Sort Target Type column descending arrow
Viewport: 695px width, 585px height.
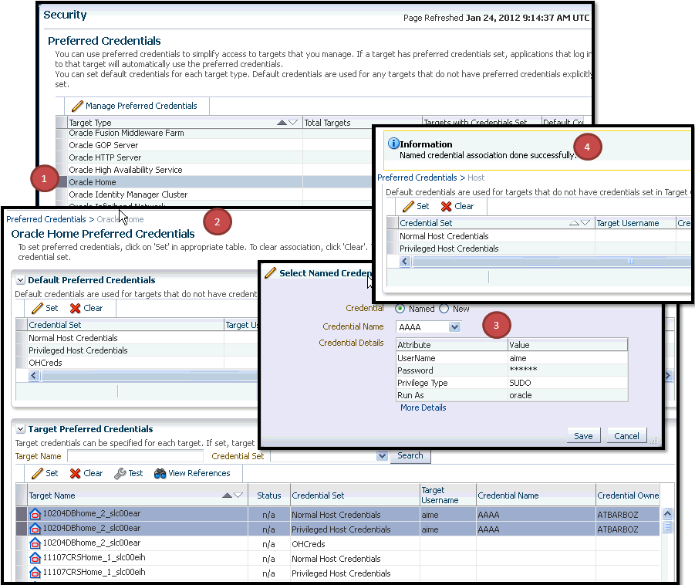(x=292, y=123)
